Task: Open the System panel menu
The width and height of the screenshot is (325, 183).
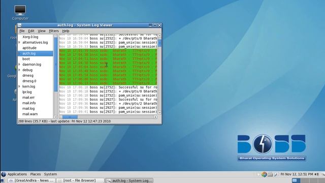Action: coord(50,174)
